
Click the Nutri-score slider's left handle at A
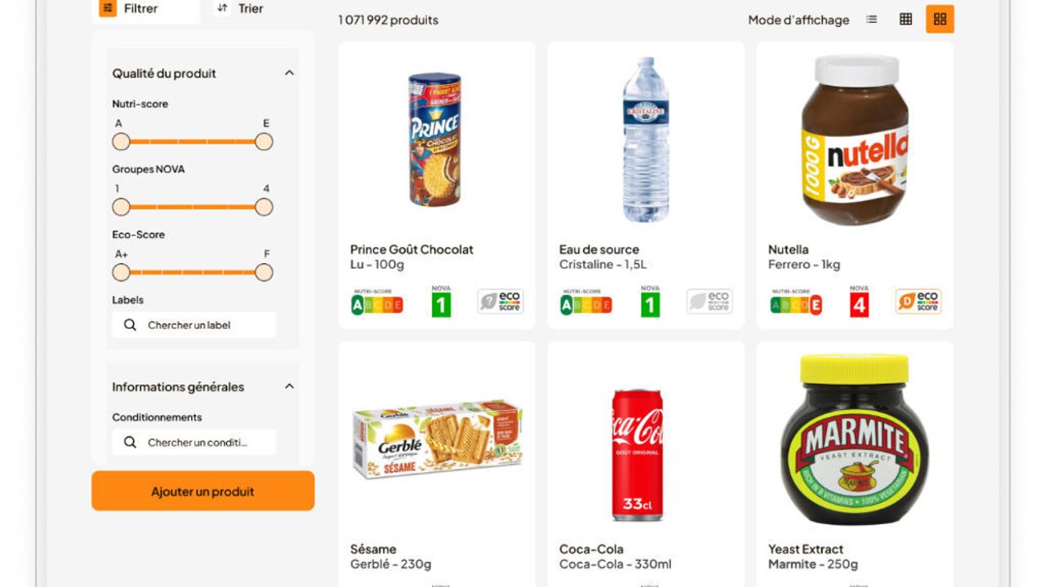[122, 142]
